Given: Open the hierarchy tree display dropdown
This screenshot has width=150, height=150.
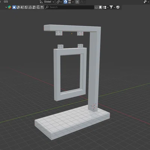Looking at the screenshot, I should (x=106, y=7).
